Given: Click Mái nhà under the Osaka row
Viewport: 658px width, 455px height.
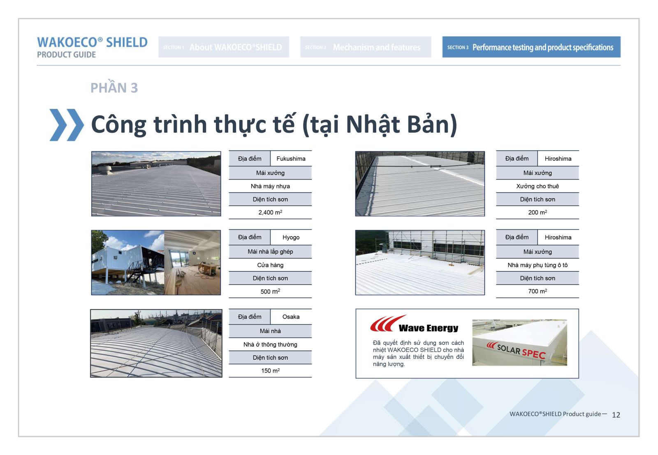Looking at the screenshot, I should pyautogui.click(x=270, y=331).
